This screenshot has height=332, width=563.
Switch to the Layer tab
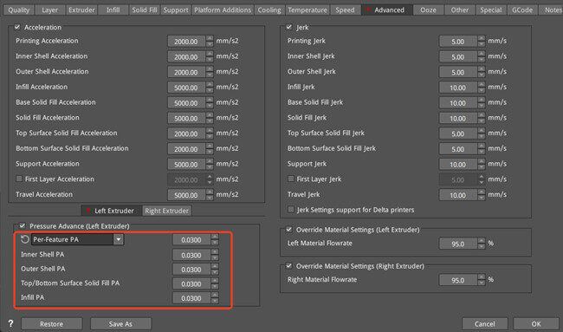[50, 10]
